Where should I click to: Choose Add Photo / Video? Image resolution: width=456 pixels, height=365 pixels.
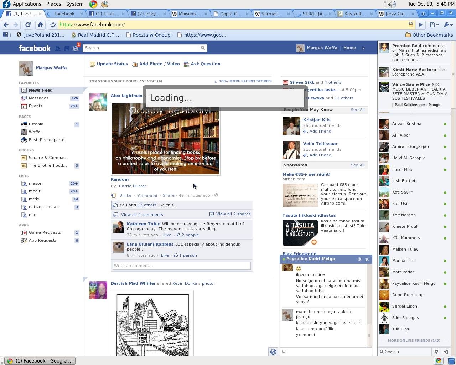point(156,64)
